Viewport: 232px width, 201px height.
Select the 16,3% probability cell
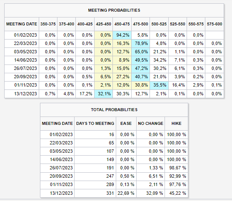click(x=122, y=43)
